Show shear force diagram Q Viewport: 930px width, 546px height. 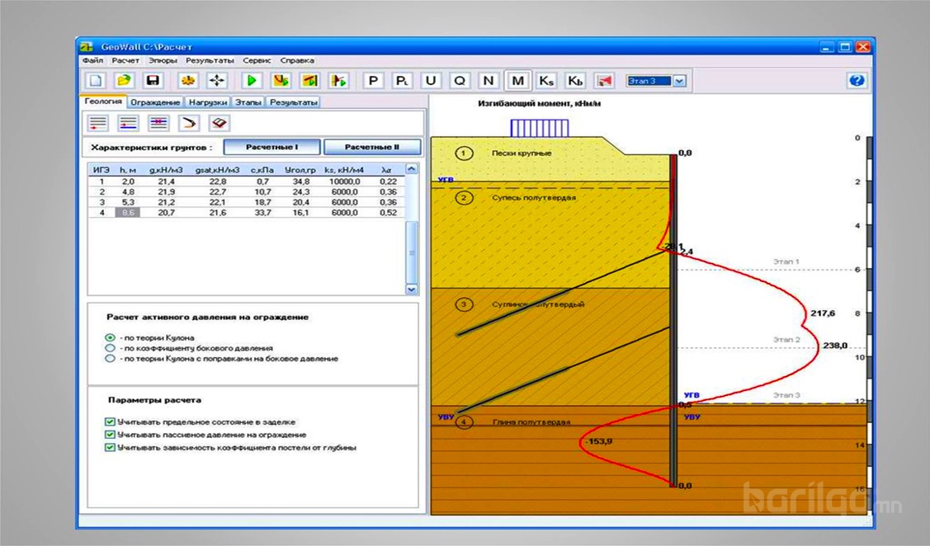(460, 80)
